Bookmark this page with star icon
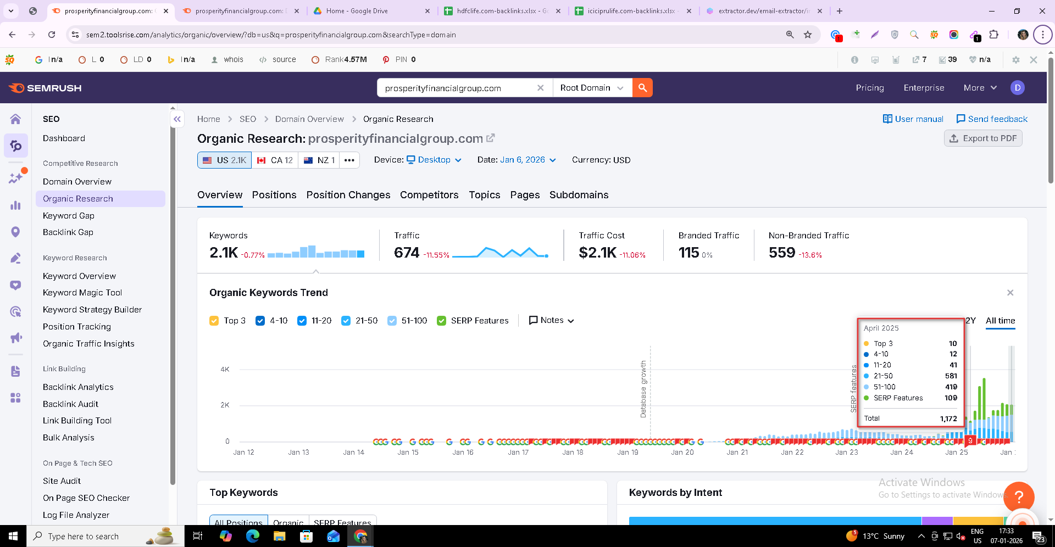This screenshot has height=547, width=1055. (x=808, y=35)
